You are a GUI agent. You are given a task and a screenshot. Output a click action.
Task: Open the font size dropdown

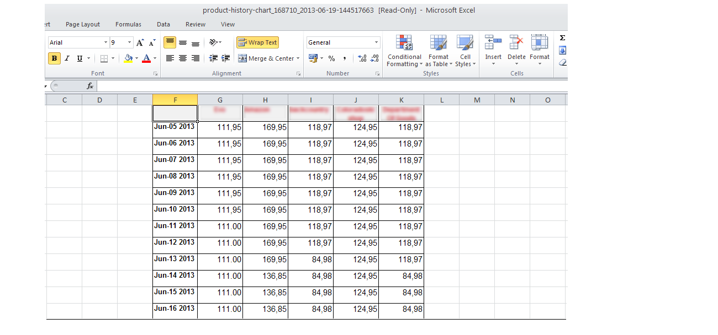coord(130,42)
